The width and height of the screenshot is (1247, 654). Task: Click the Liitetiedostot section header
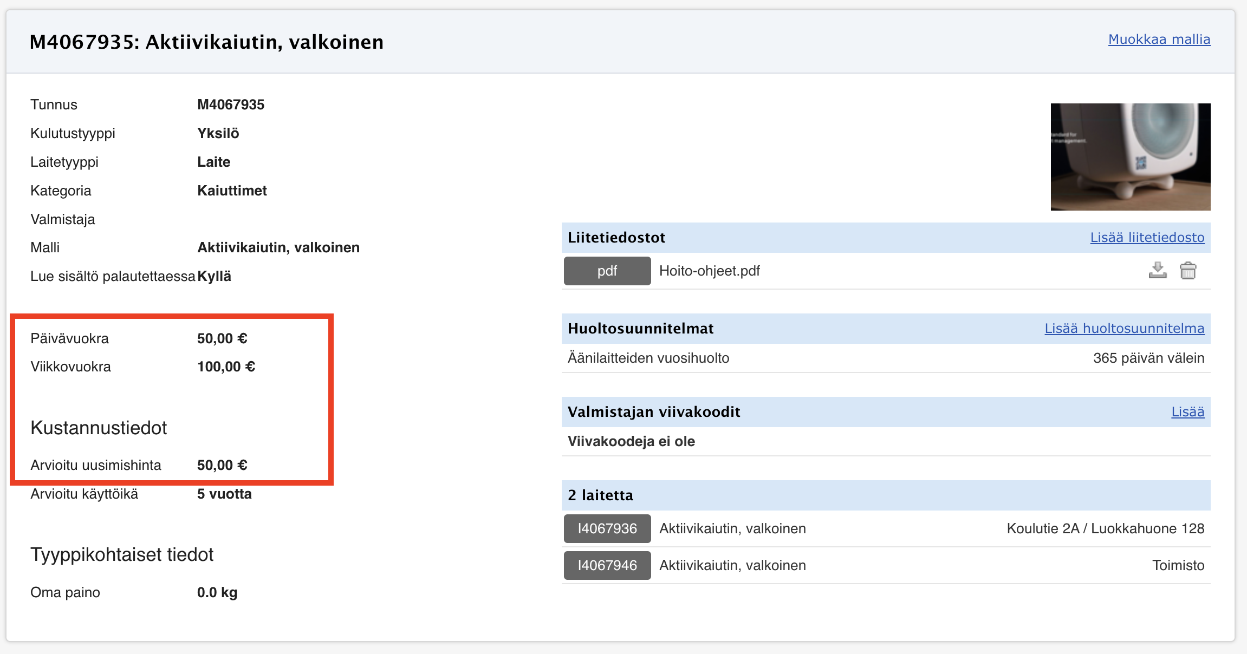click(x=616, y=238)
